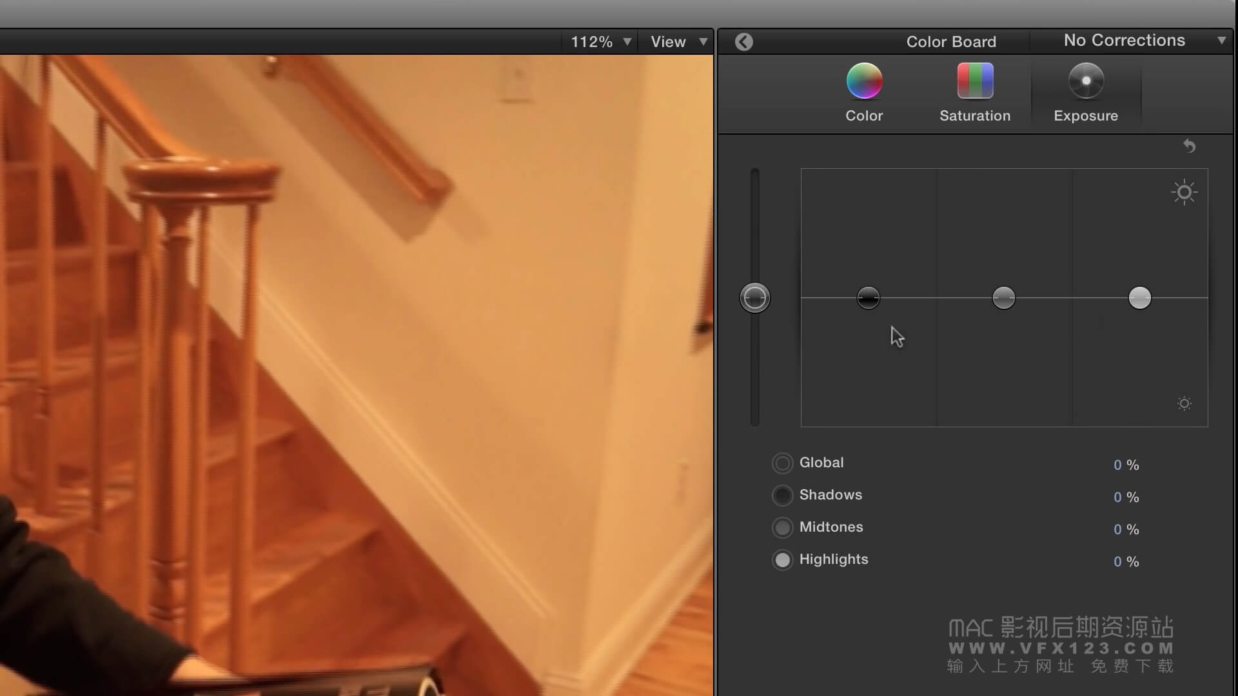Switch to the Color tab
The height and width of the screenshot is (696, 1238).
[864, 93]
